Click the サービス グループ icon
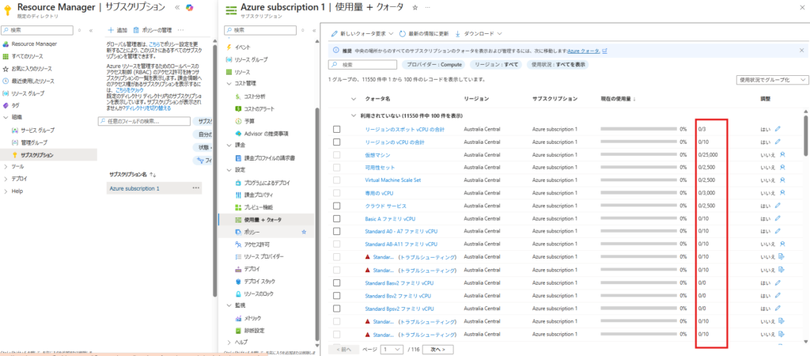 15,131
